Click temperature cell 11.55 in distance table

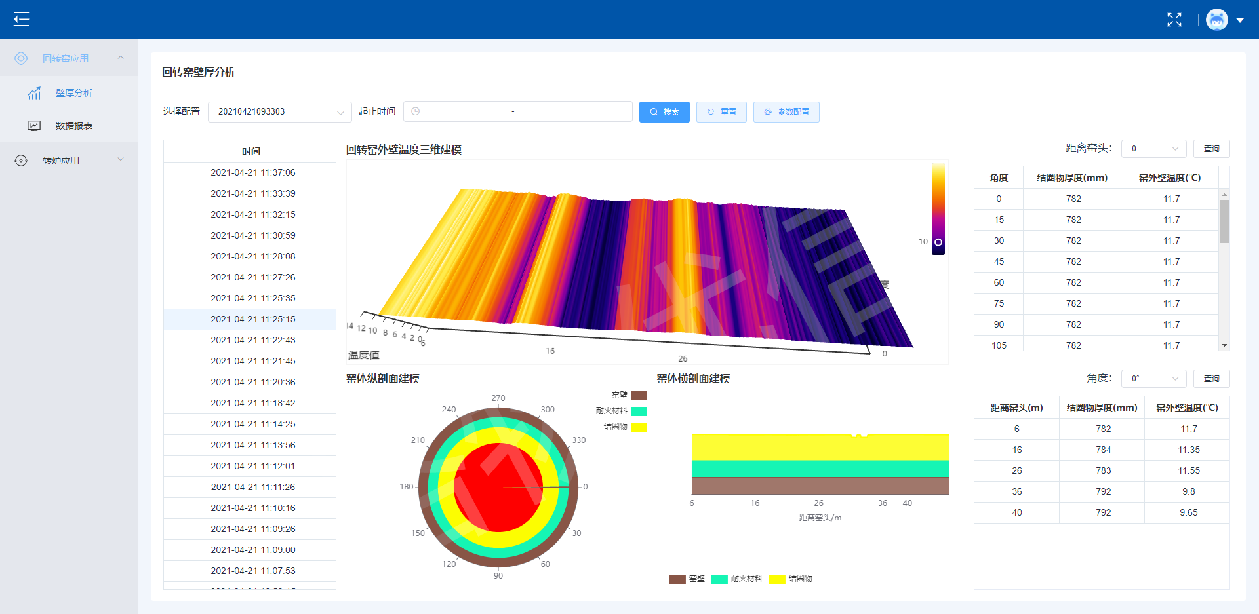1188,470
